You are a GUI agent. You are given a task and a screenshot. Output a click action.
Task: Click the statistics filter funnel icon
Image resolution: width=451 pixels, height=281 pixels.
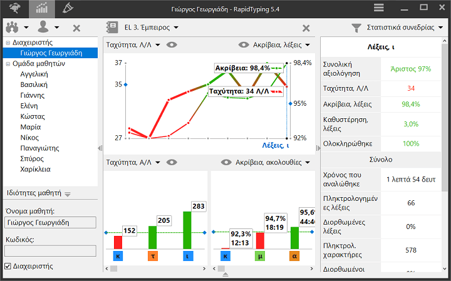pos(356,28)
